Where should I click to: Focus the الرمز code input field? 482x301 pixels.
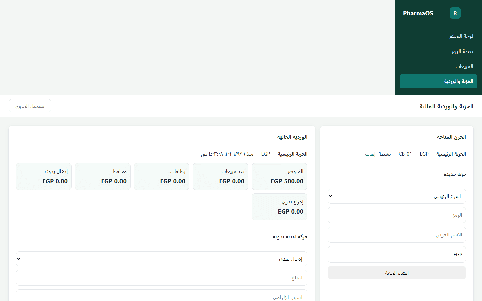[397, 215]
